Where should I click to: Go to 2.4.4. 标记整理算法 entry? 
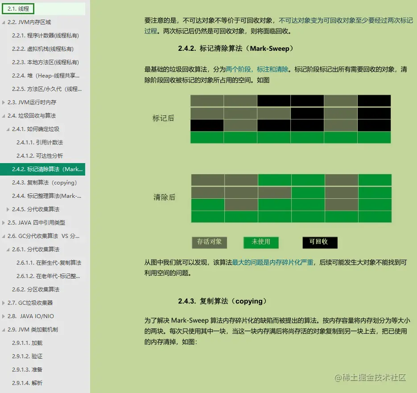47,196
